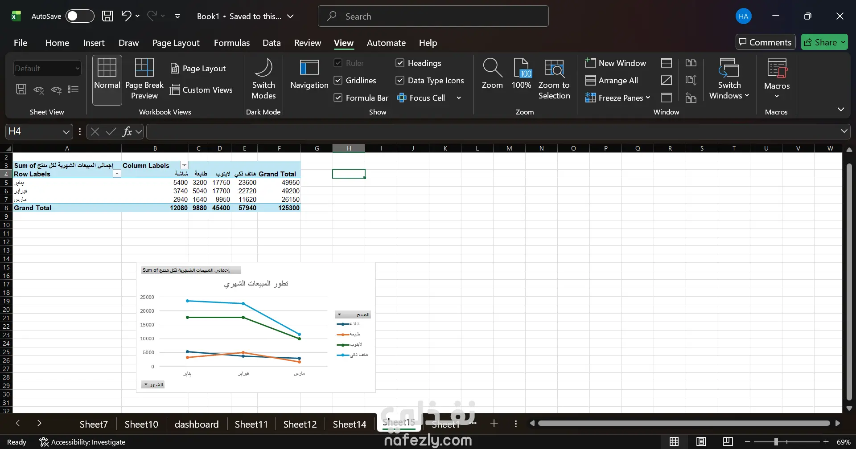Click the Search box
856x449 pixels.
433,16
